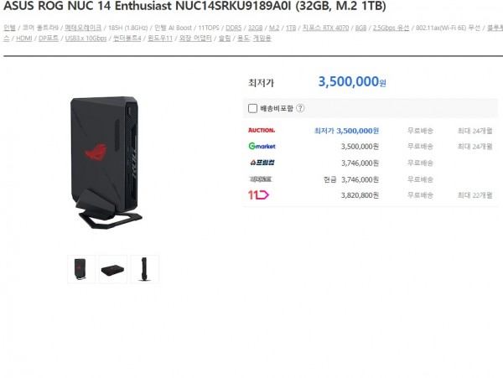Click the Gmarket seller logo
The height and width of the screenshot is (378, 503).
pos(262,146)
